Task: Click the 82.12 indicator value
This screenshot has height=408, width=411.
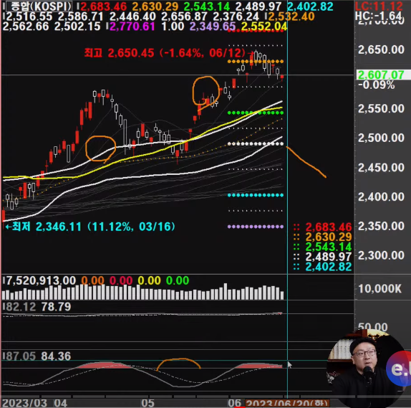Action: [21, 307]
